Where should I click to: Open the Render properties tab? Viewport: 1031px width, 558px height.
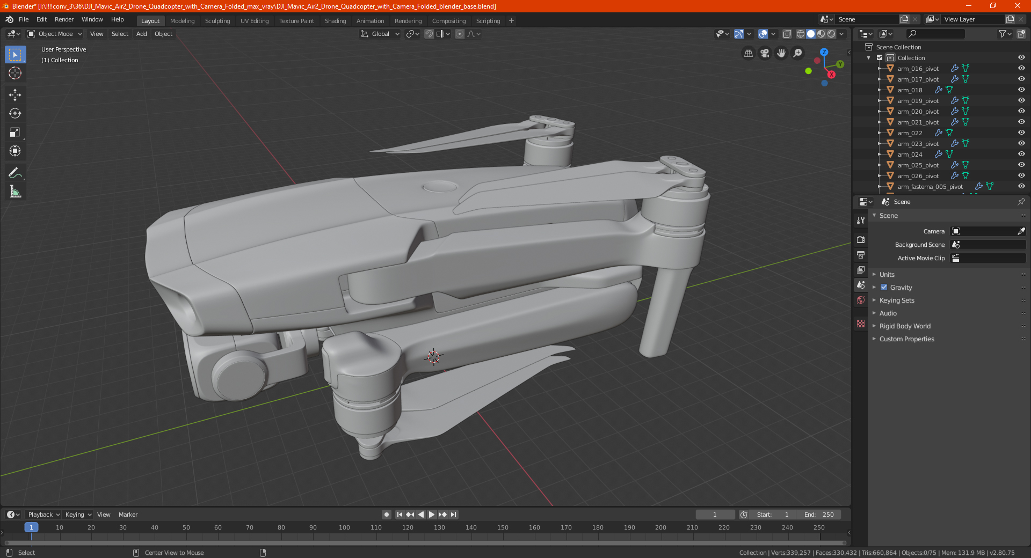click(861, 239)
